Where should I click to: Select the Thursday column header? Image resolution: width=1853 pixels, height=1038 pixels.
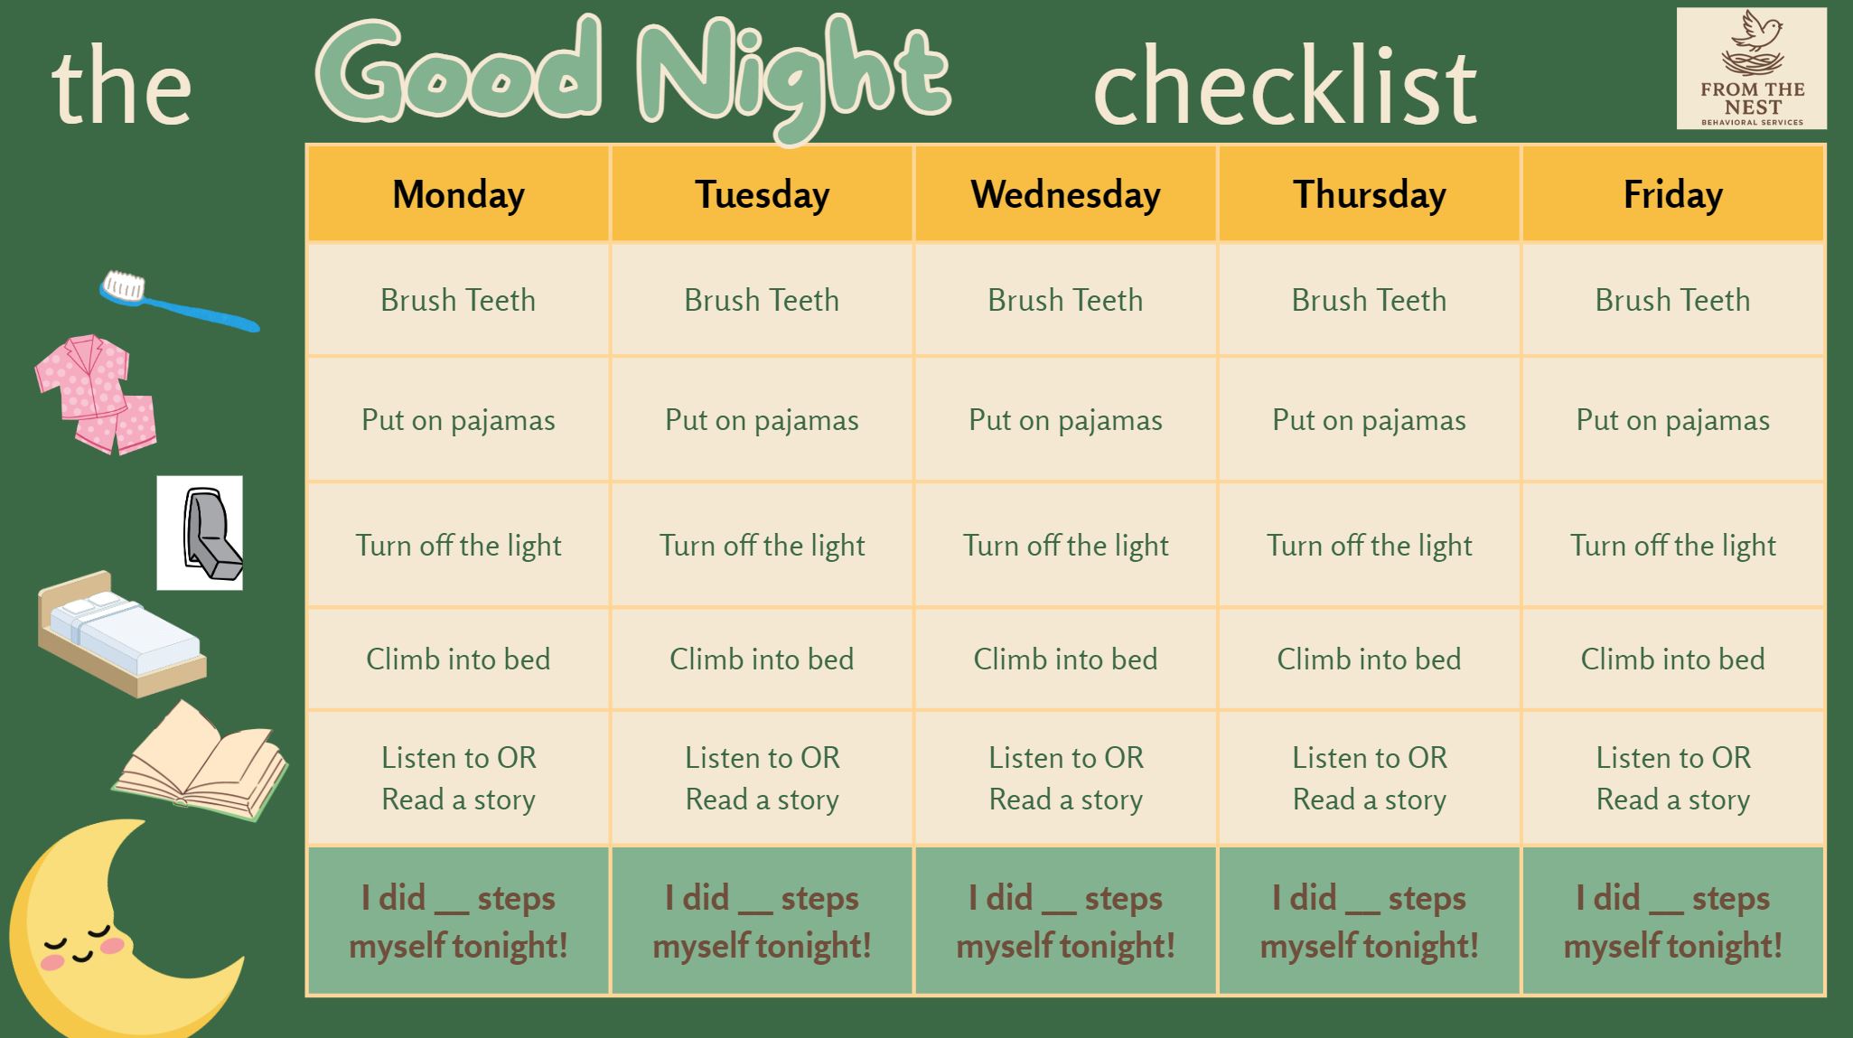(1369, 194)
